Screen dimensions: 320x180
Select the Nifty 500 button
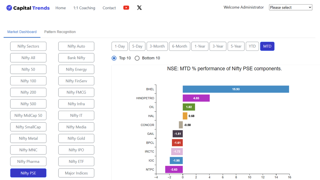(x=28, y=104)
